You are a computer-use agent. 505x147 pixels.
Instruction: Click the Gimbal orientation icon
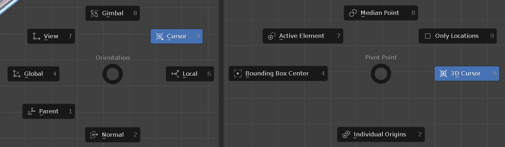[x=94, y=13]
